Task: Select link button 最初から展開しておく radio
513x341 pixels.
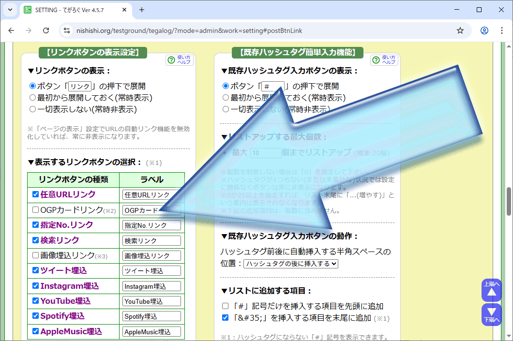Action: (x=32, y=97)
